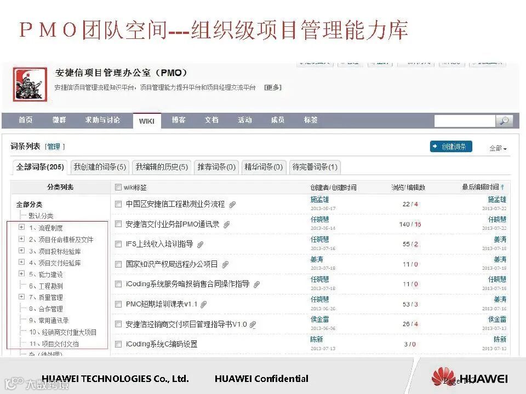Expand the 1、流程制度 category
This screenshot has width=526, height=394.
[21, 227]
